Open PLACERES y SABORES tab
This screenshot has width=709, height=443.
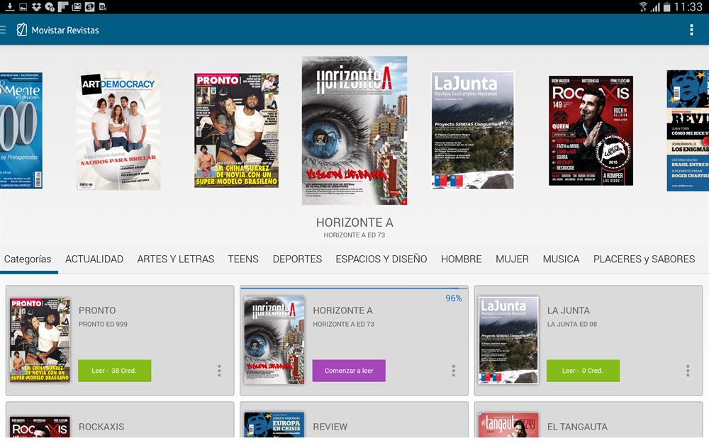644,259
